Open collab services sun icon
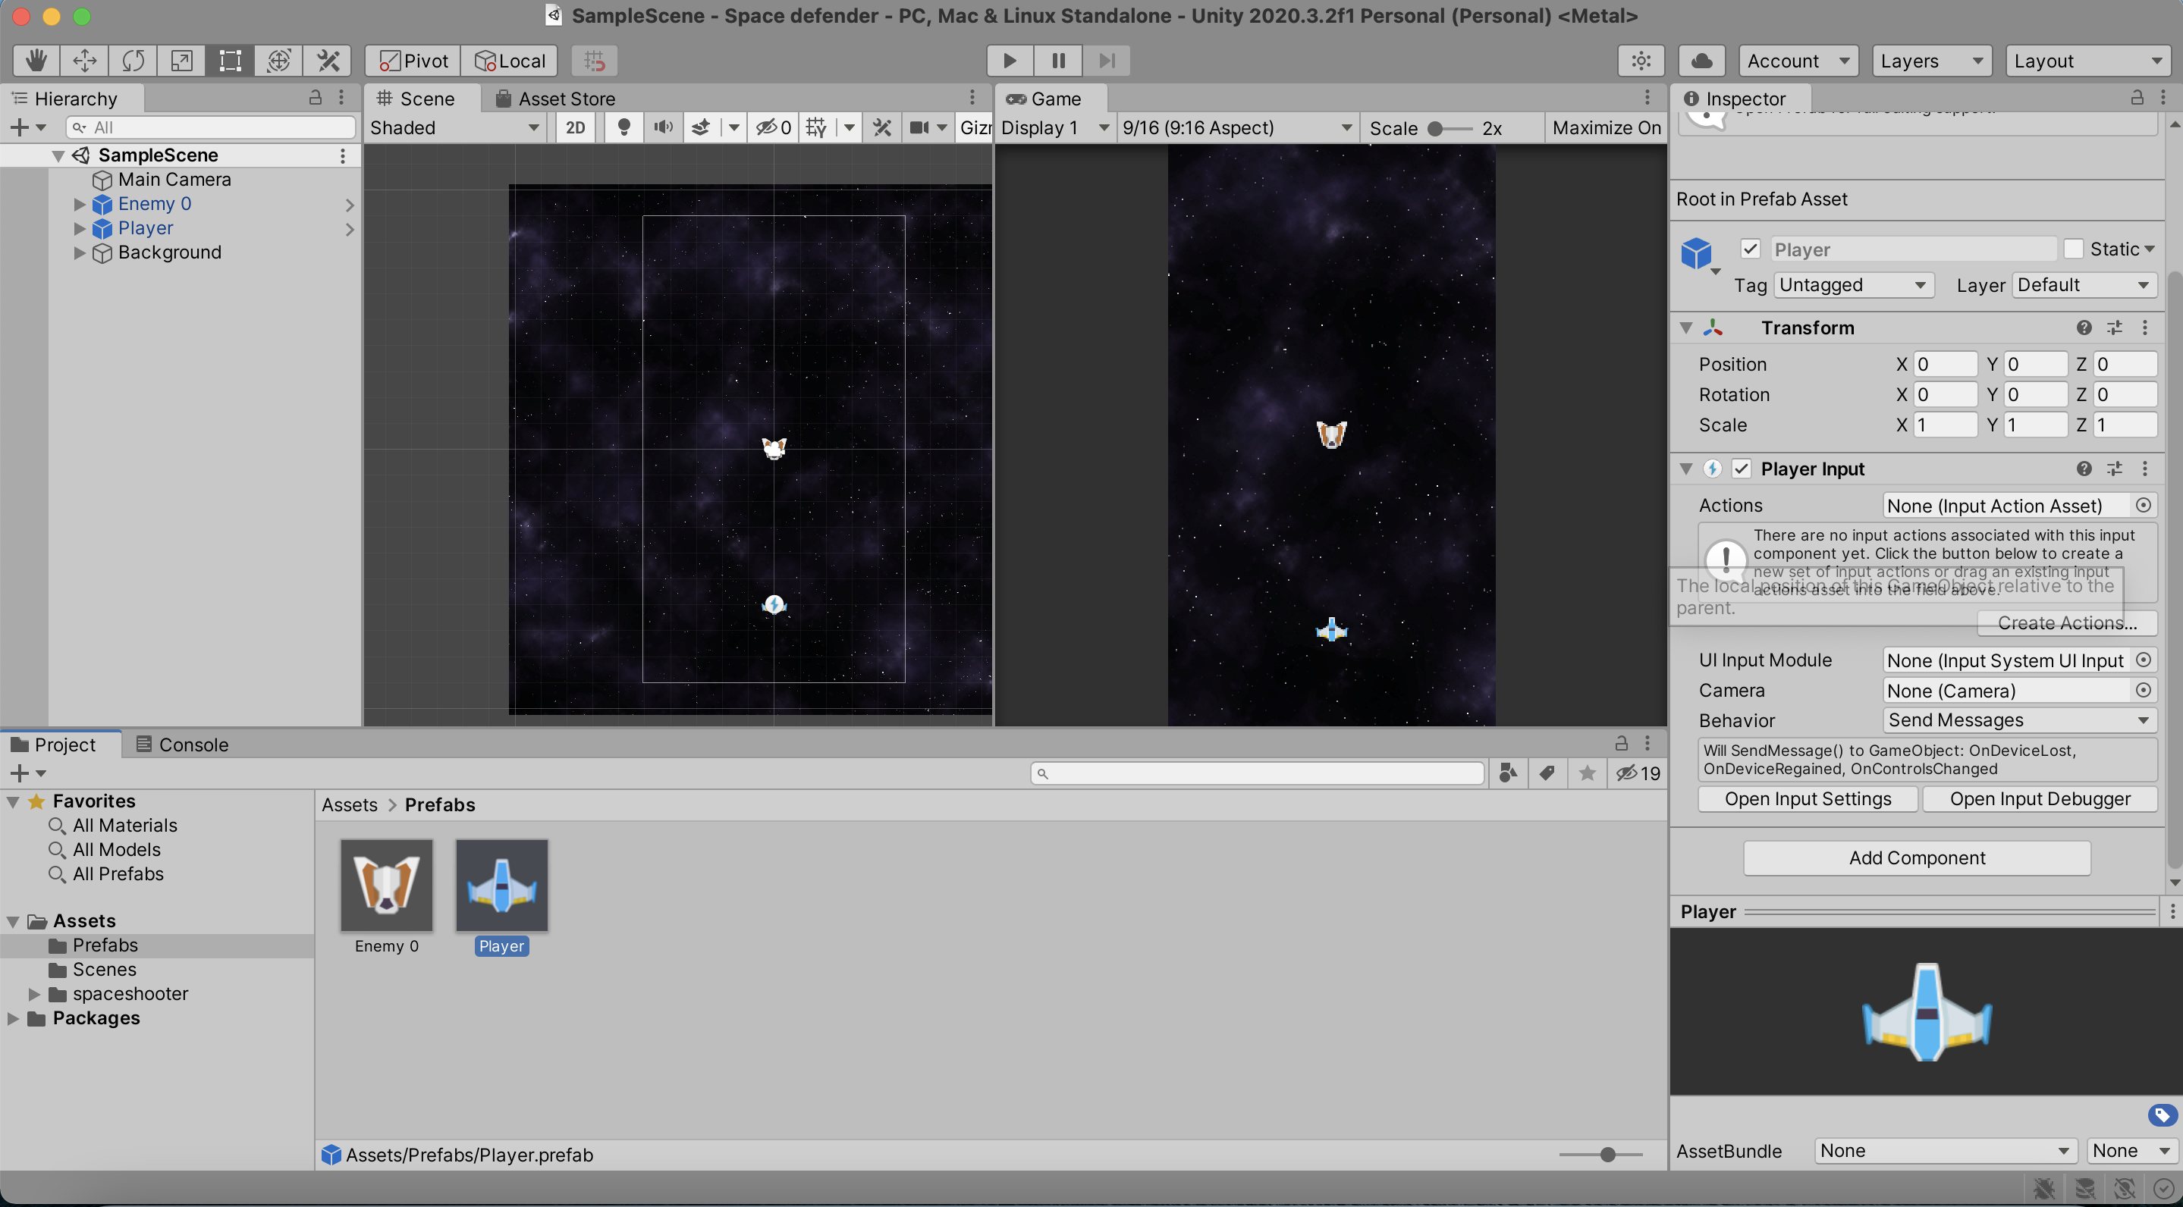This screenshot has height=1207, width=2183. [1641, 61]
